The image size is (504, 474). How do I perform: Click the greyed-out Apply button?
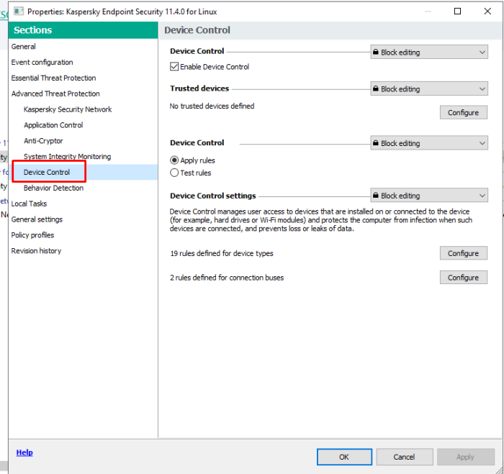(465, 457)
